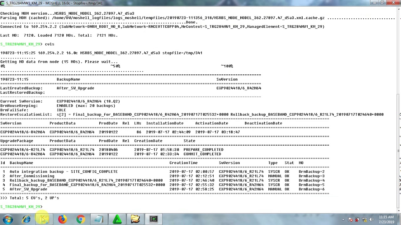This screenshot has height=225, width=401.
Task: Click 'BrmBackup=6' MO value
Action: [x=311, y=189]
